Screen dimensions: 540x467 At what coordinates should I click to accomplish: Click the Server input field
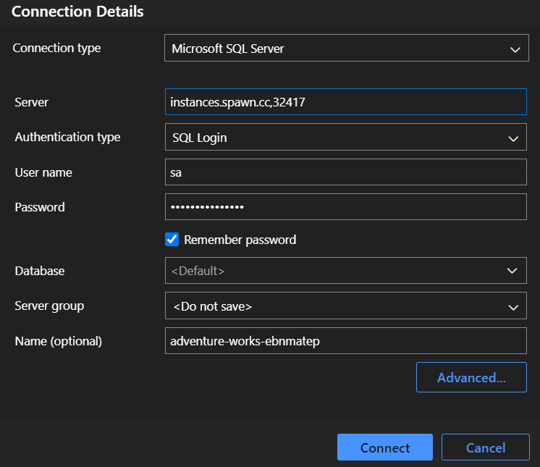pyautogui.click(x=346, y=102)
